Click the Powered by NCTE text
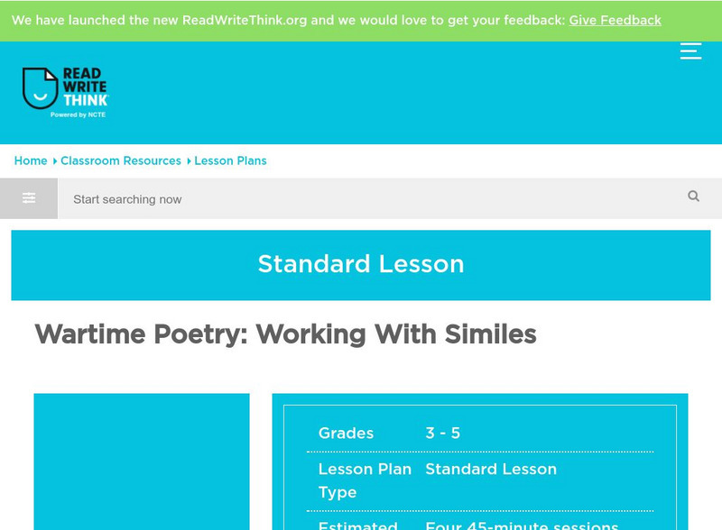 tap(79, 114)
